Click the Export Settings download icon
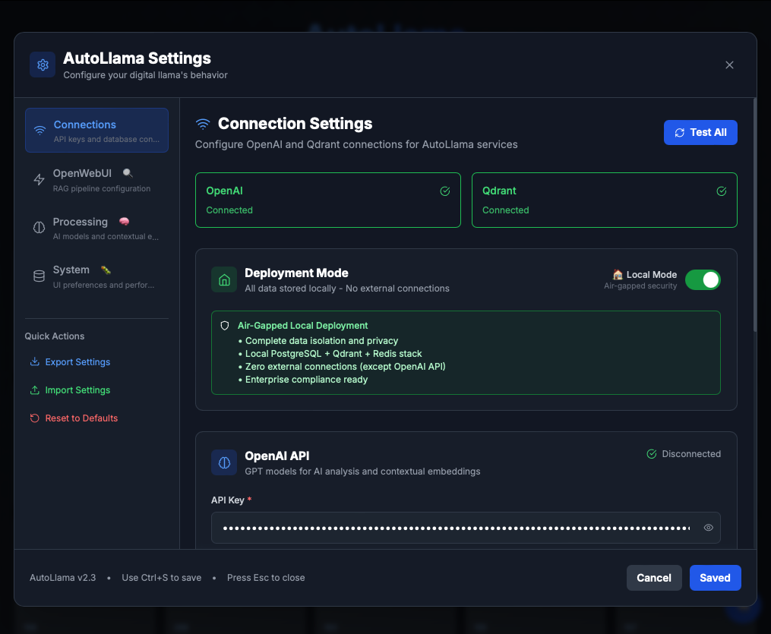The height and width of the screenshot is (634, 771). (34, 361)
